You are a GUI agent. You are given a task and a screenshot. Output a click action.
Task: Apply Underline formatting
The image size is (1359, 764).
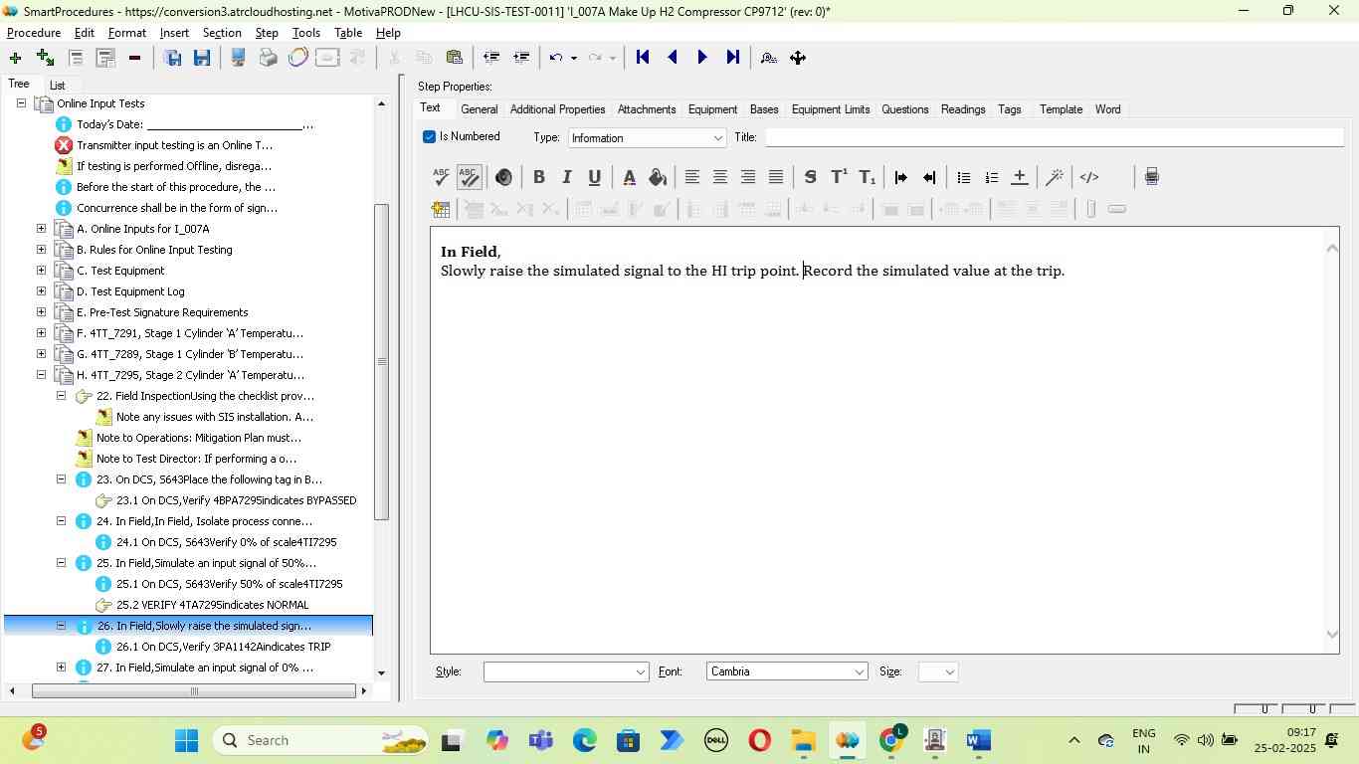coord(595,177)
